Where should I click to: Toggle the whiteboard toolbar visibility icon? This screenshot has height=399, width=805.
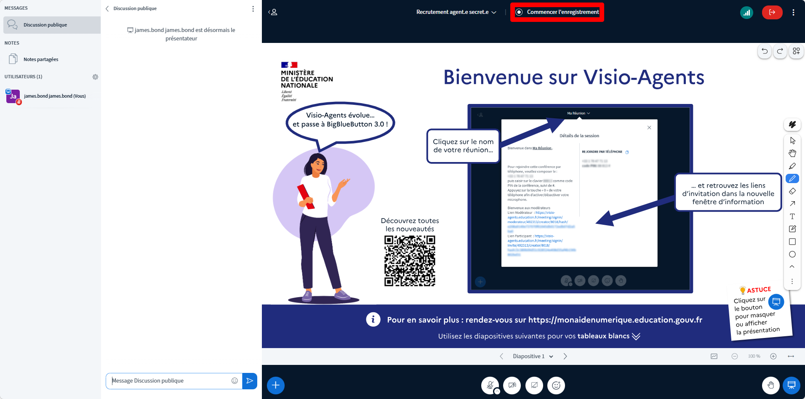point(714,356)
